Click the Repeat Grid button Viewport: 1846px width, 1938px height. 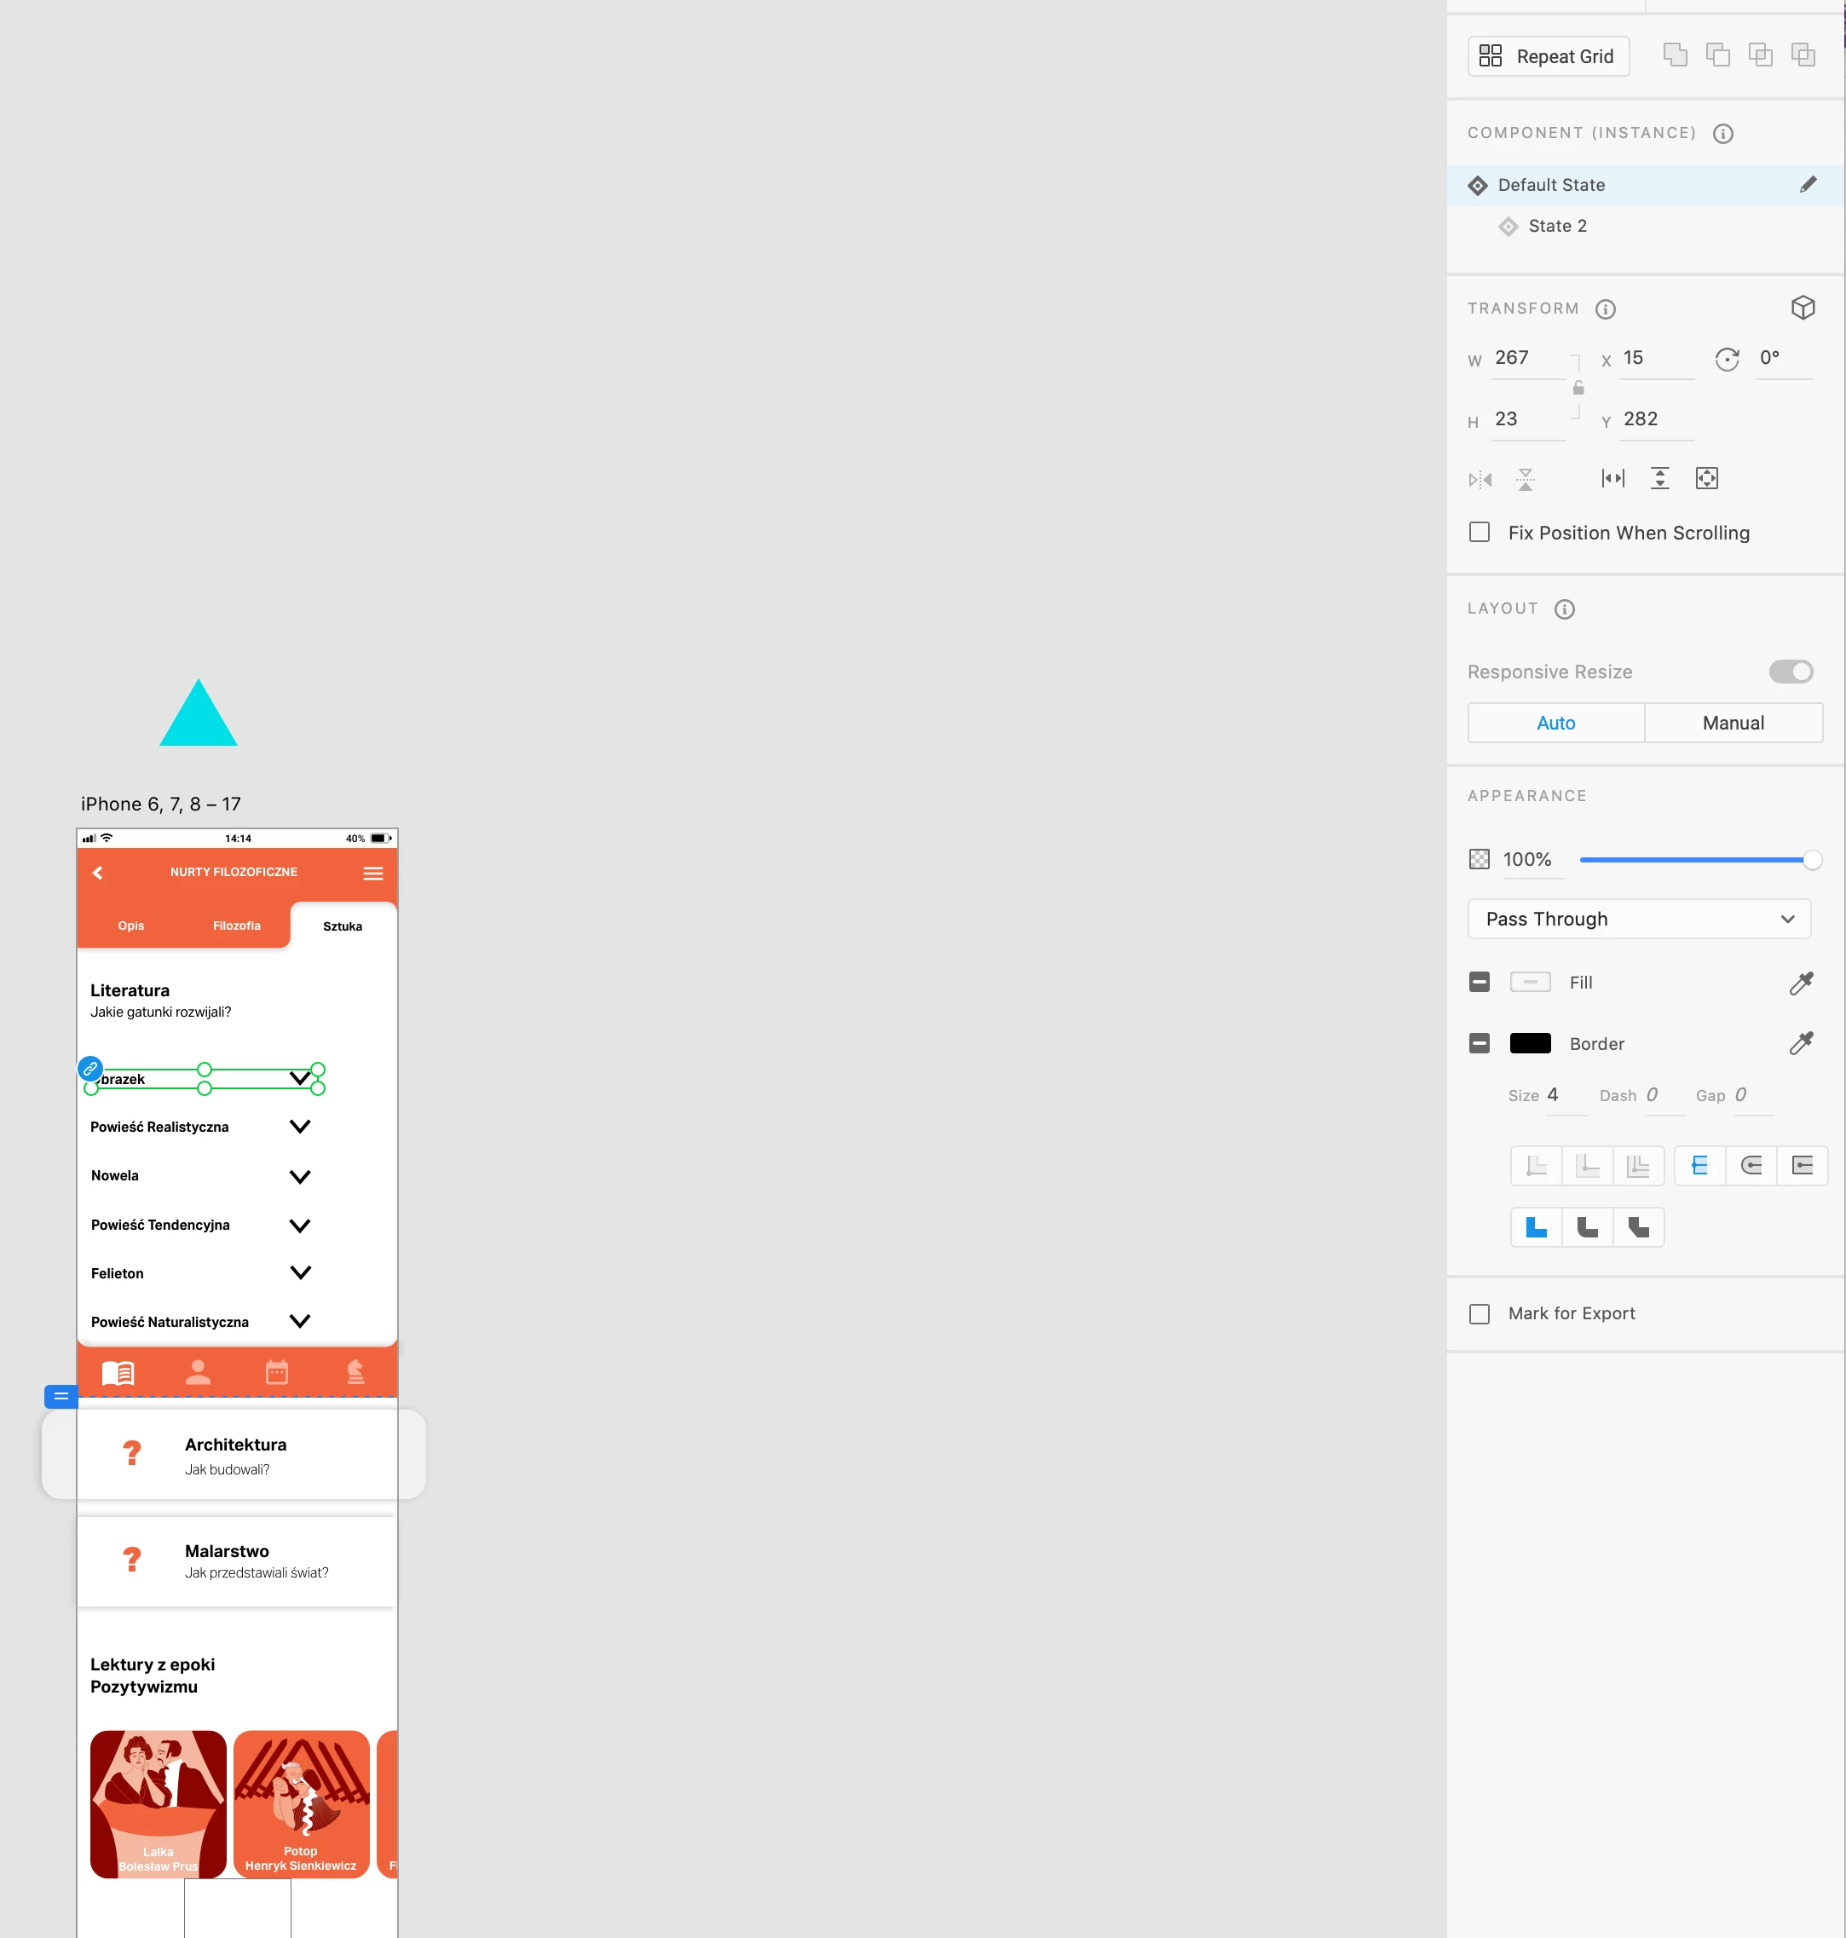(x=1547, y=56)
